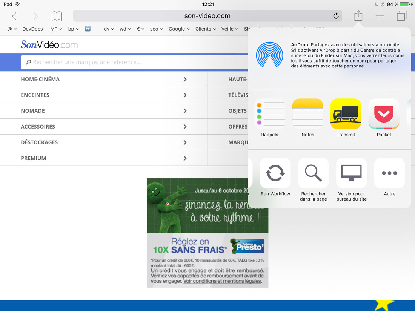Open the bookmarks book icon
The height and width of the screenshot is (311, 415).
(57, 16)
